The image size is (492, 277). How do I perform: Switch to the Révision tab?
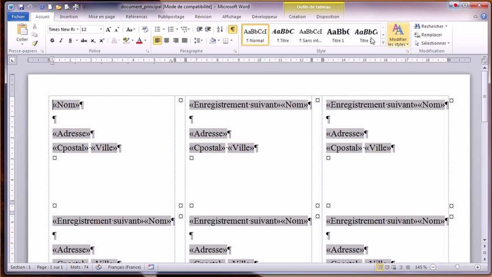[203, 17]
